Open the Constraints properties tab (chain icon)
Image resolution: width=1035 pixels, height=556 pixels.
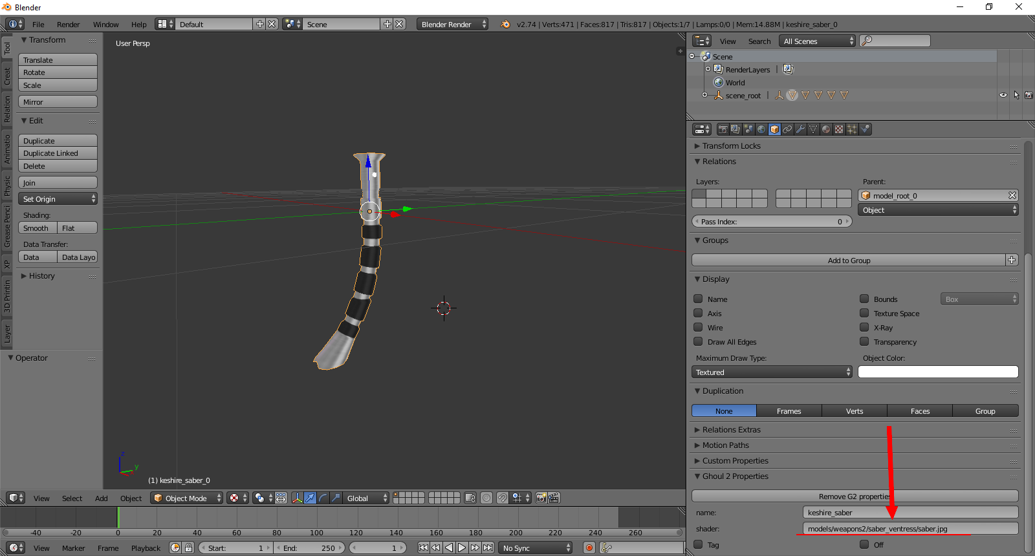click(x=787, y=129)
